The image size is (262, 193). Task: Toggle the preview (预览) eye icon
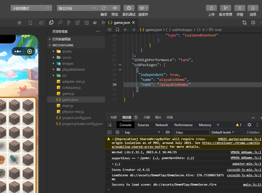tap(115, 8)
